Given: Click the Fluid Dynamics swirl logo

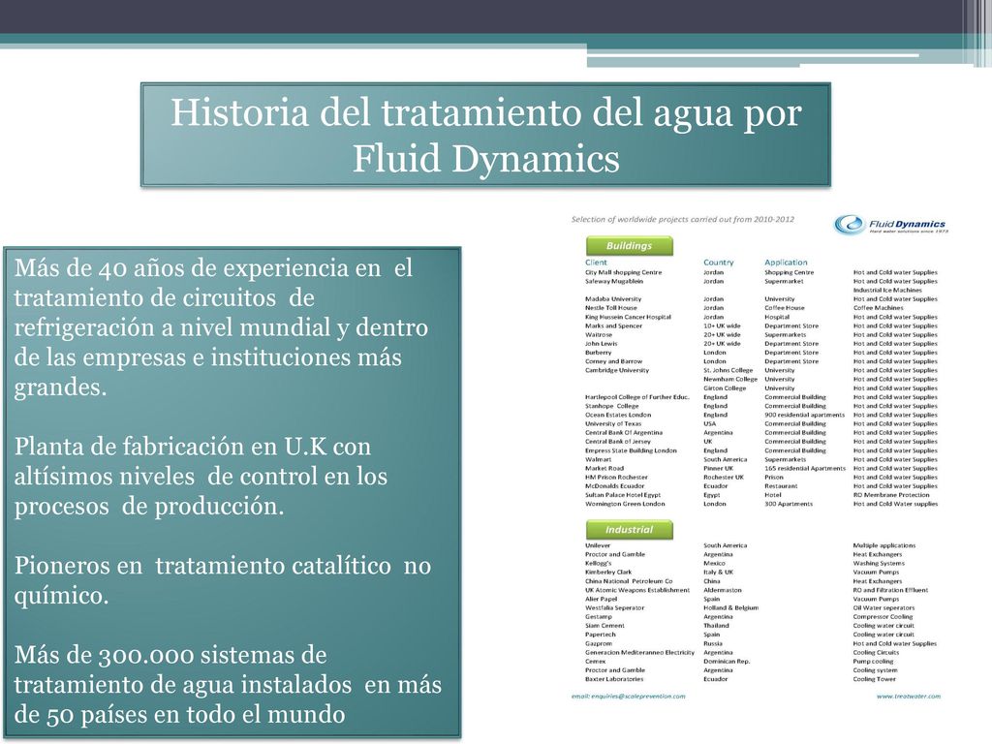Looking at the screenshot, I should coord(849,225).
